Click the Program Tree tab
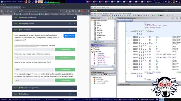181x101 pixels. (x=97, y=42)
